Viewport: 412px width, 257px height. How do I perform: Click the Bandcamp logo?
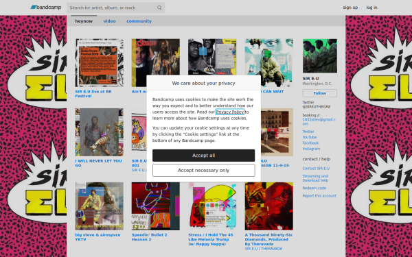point(46,8)
